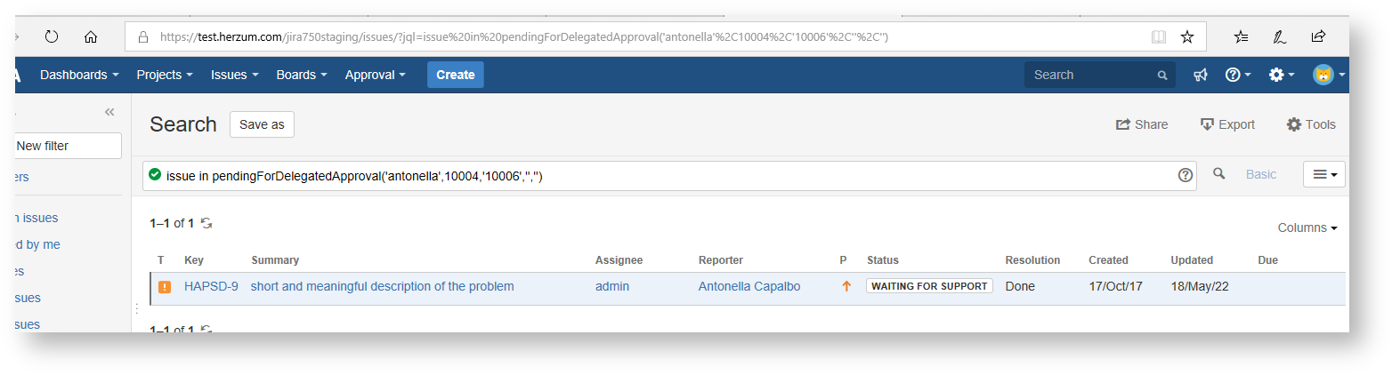Expand the Columns dropdown
1392x375 pixels.
click(1307, 227)
